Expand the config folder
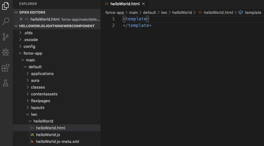The width and height of the screenshot is (264, 146). pyautogui.click(x=20, y=46)
